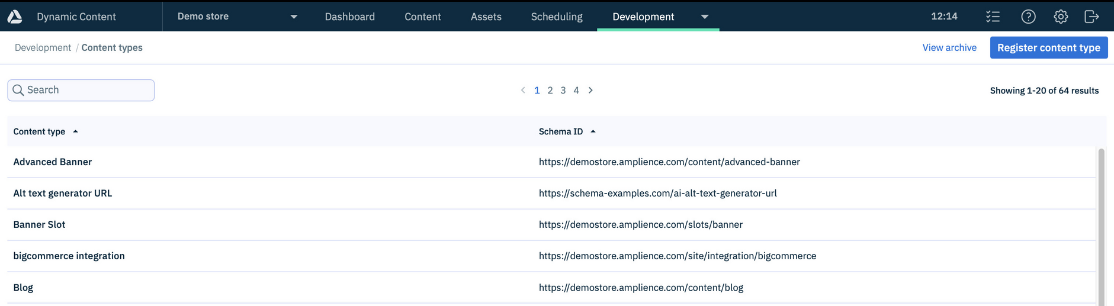Viewport: 1114px width, 306px height.
Task: Jump to page 2 of results
Action: point(550,91)
